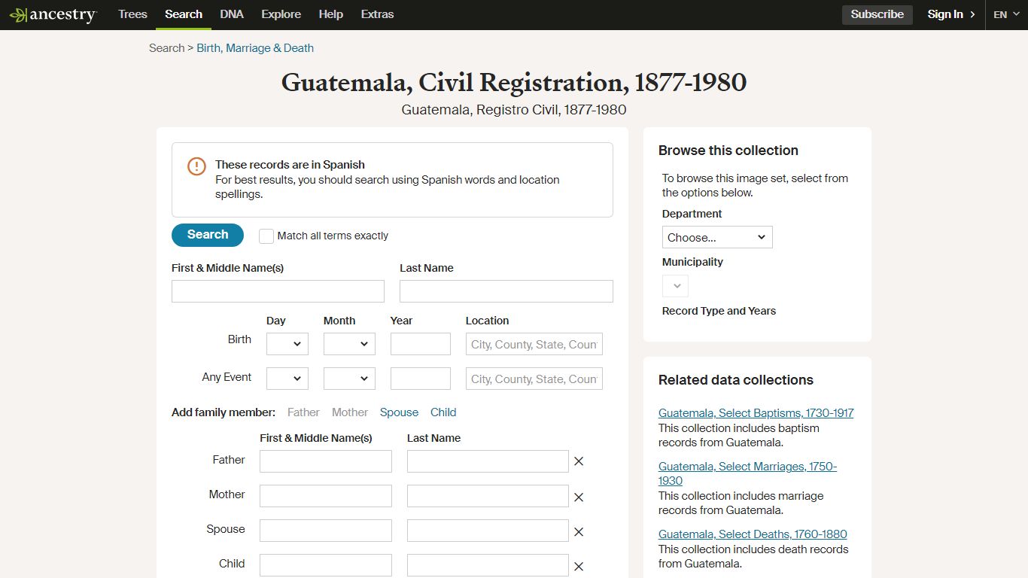Image resolution: width=1028 pixels, height=578 pixels.
Task: Open the Extras menu
Action: pyautogui.click(x=377, y=14)
